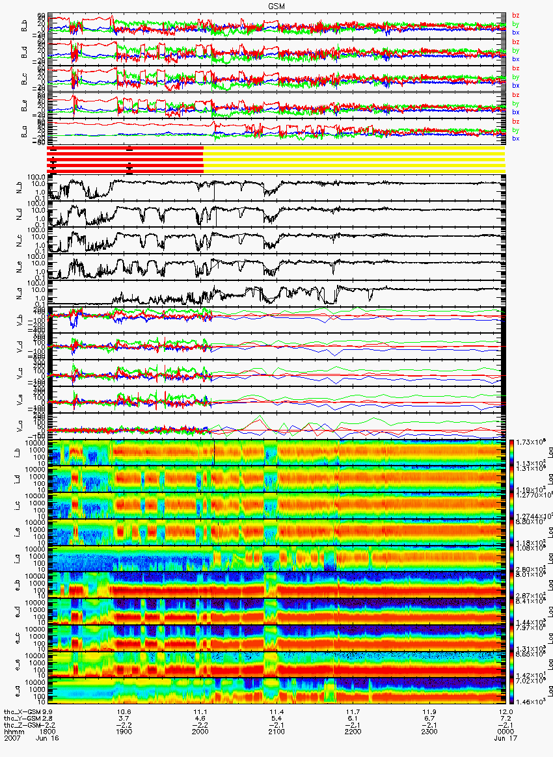Click the yellow segment of the status bar
The width and height of the screenshot is (553, 757).
pos(354,159)
